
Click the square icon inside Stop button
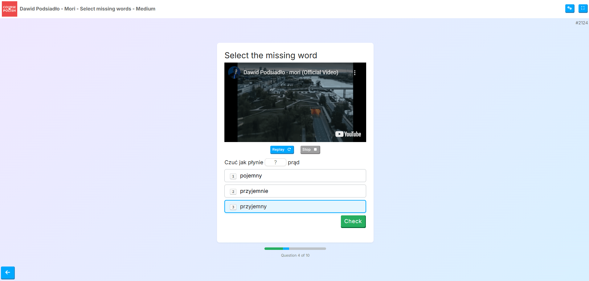[x=315, y=149]
